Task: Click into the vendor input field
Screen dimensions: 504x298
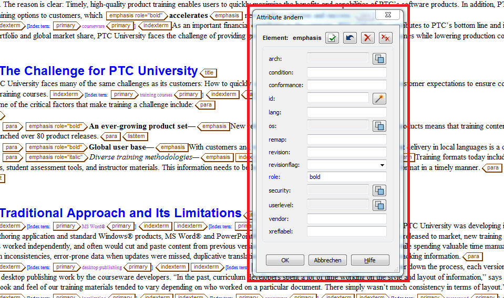Action: (x=346, y=219)
